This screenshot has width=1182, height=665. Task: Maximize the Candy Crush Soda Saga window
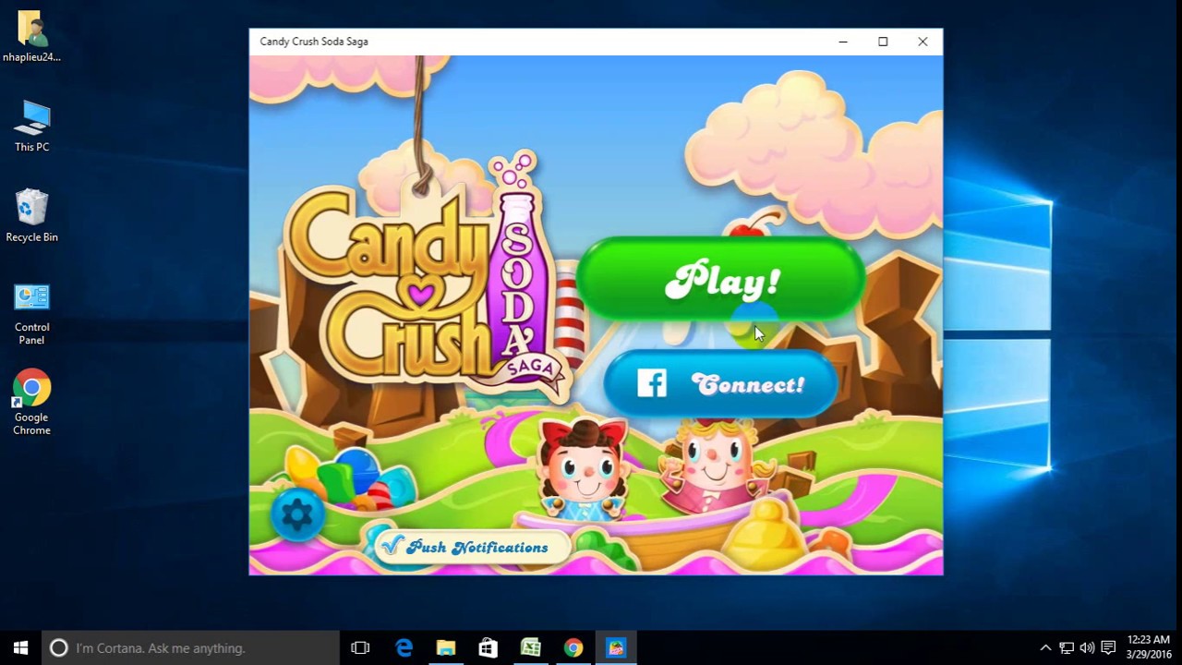click(883, 42)
